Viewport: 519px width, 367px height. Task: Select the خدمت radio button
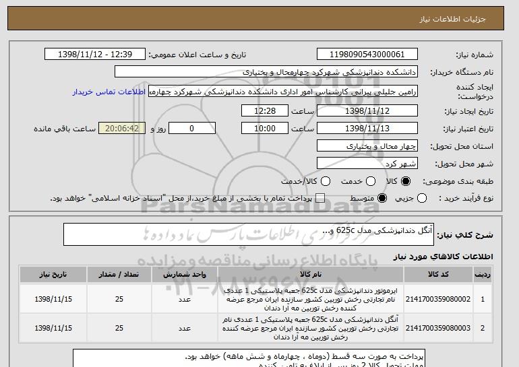tap(371, 181)
